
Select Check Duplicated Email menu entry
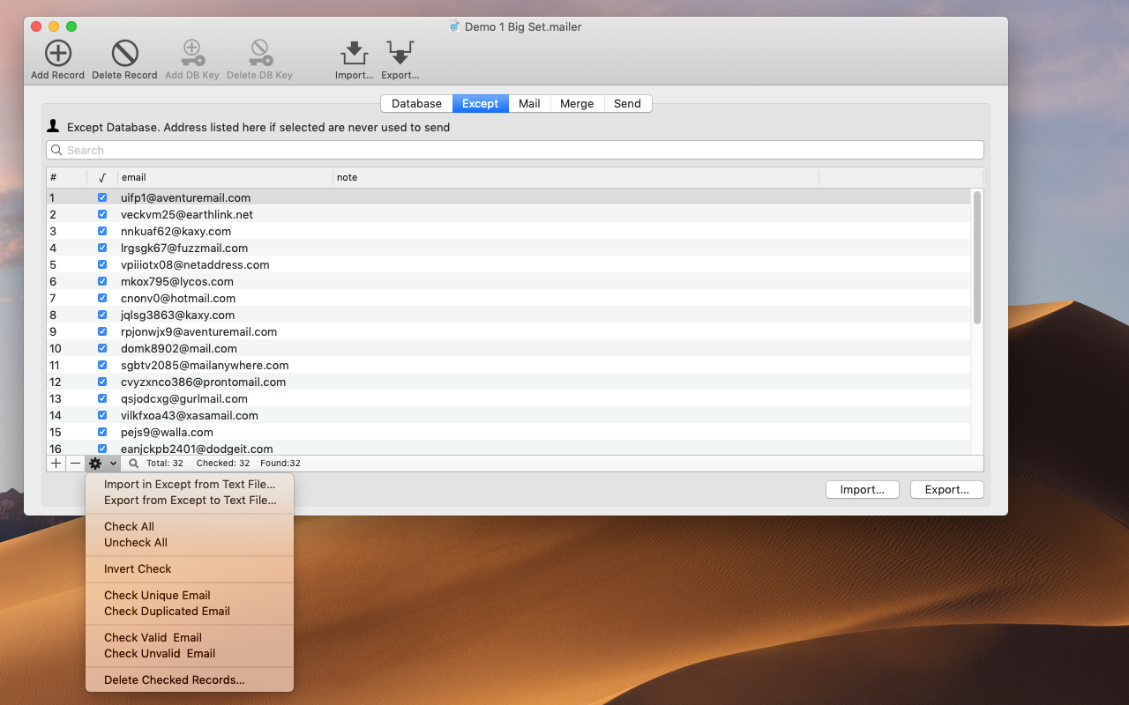click(167, 611)
